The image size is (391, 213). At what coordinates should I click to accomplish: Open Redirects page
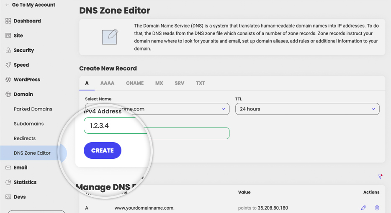(x=25, y=138)
